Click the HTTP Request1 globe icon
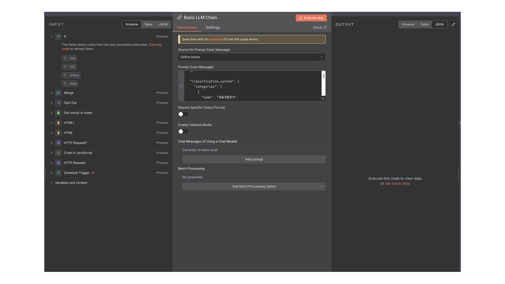The height and width of the screenshot is (284, 505). pyautogui.click(x=58, y=143)
